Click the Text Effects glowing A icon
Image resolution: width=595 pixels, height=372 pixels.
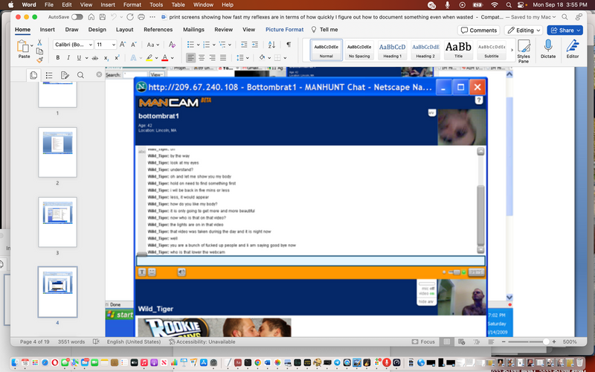click(133, 58)
